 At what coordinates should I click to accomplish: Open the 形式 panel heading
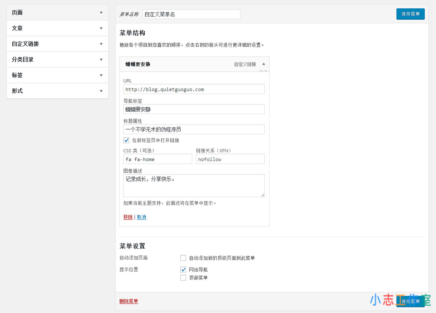pyautogui.click(x=57, y=91)
